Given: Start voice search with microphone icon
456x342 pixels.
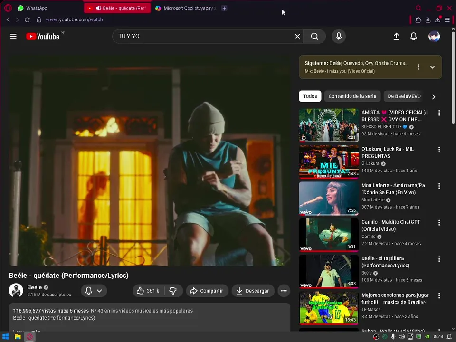Looking at the screenshot, I should click(339, 37).
